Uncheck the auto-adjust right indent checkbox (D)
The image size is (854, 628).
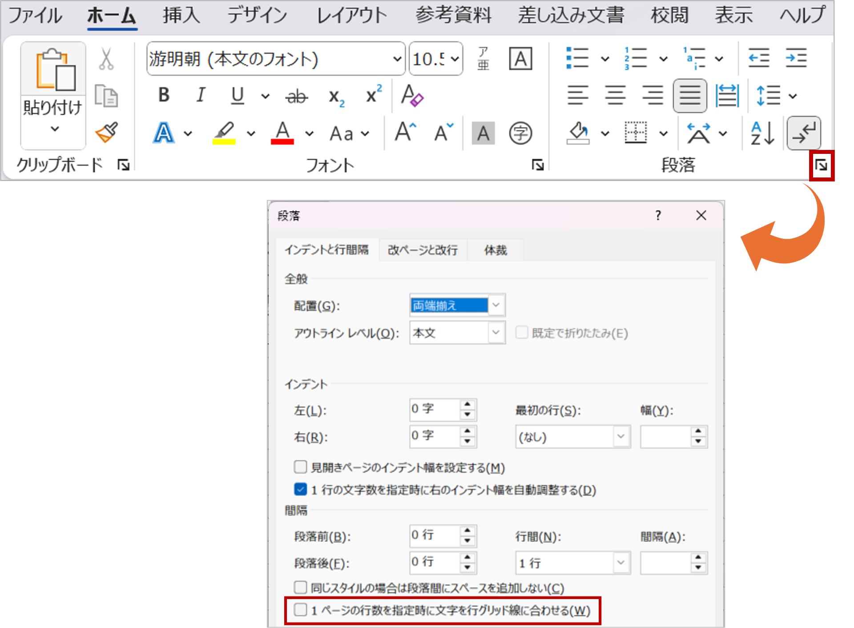coord(301,489)
